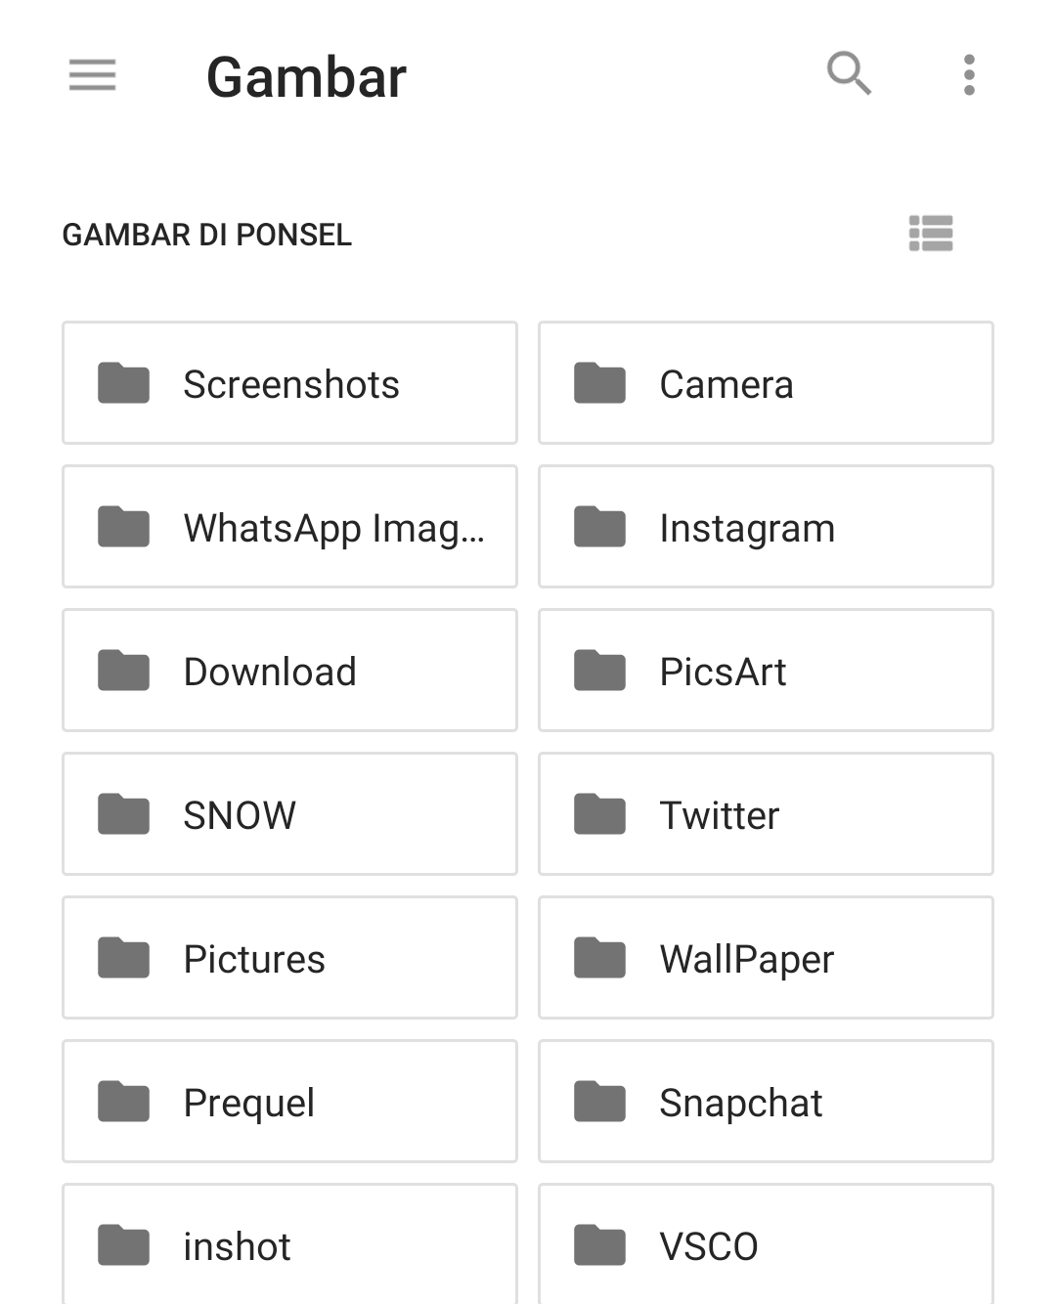
Task: Open the Screenshots folder
Action: [289, 383]
